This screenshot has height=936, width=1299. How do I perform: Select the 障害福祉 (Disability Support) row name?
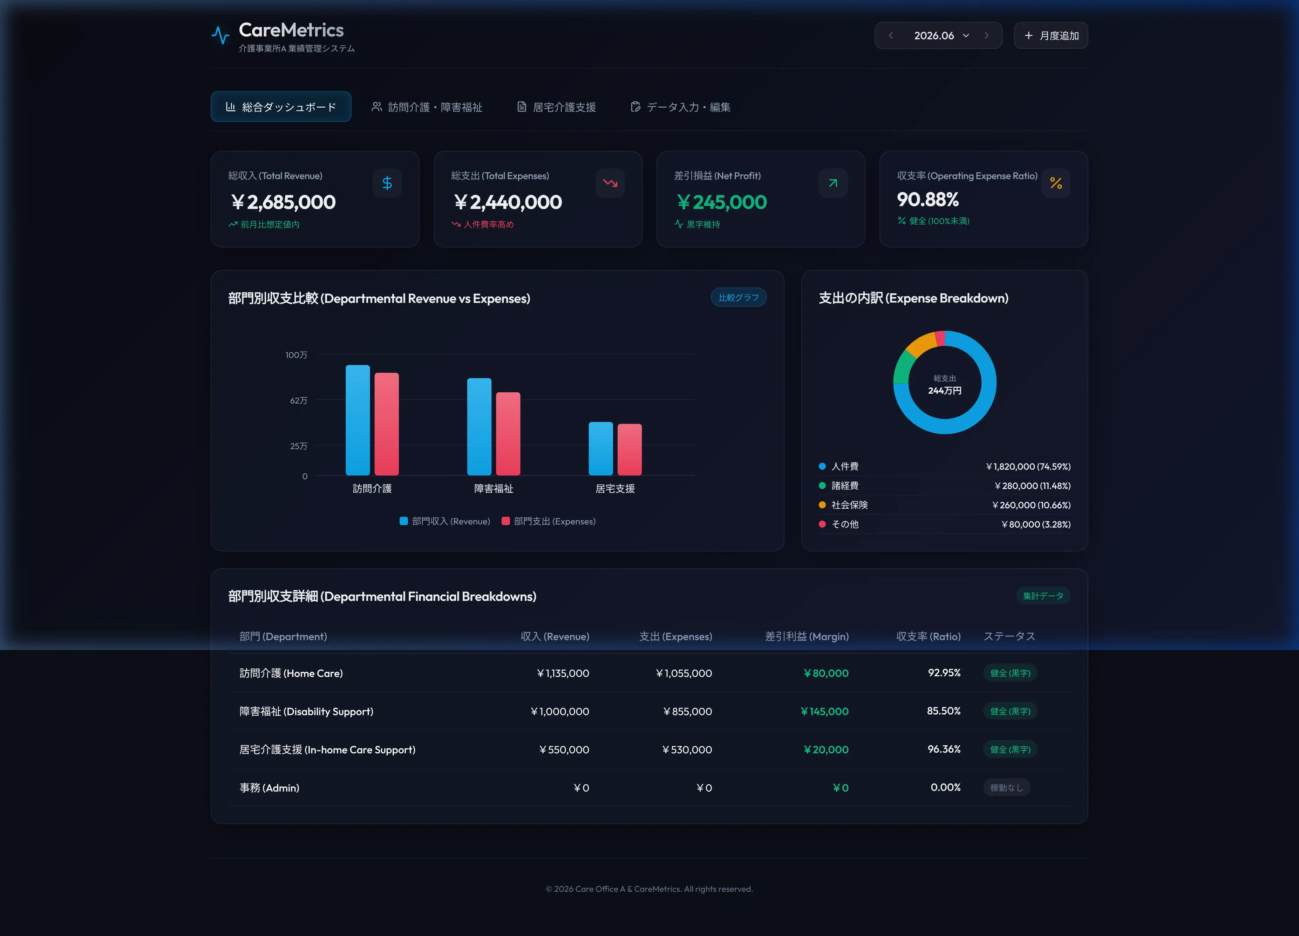(306, 711)
